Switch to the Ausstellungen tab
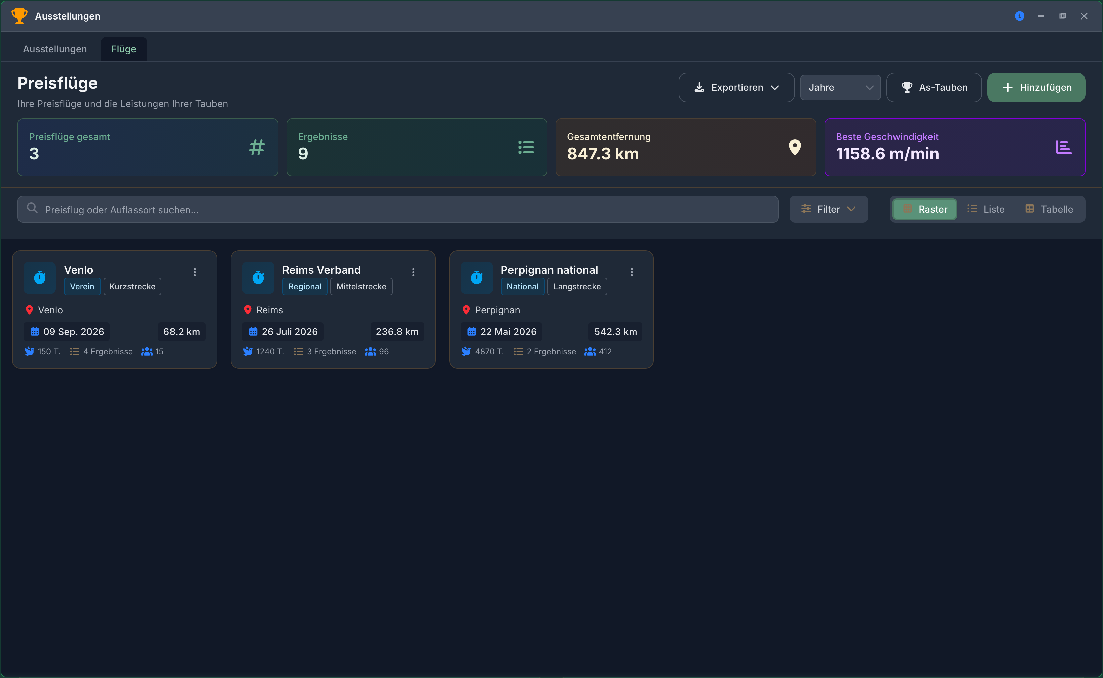Screen dimensions: 1103x678 (55, 49)
